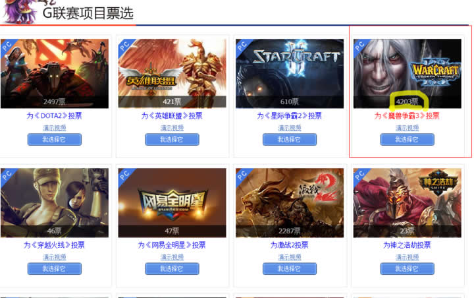Image resolution: width=474 pixels, height=298 pixels.
Task: Open the 网易全明星 logo thumbnail
Action: click(172, 203)
